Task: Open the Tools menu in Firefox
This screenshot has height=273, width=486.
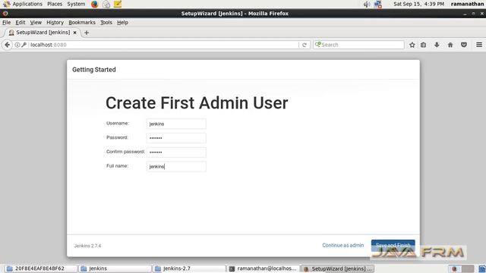Action: 106,23
